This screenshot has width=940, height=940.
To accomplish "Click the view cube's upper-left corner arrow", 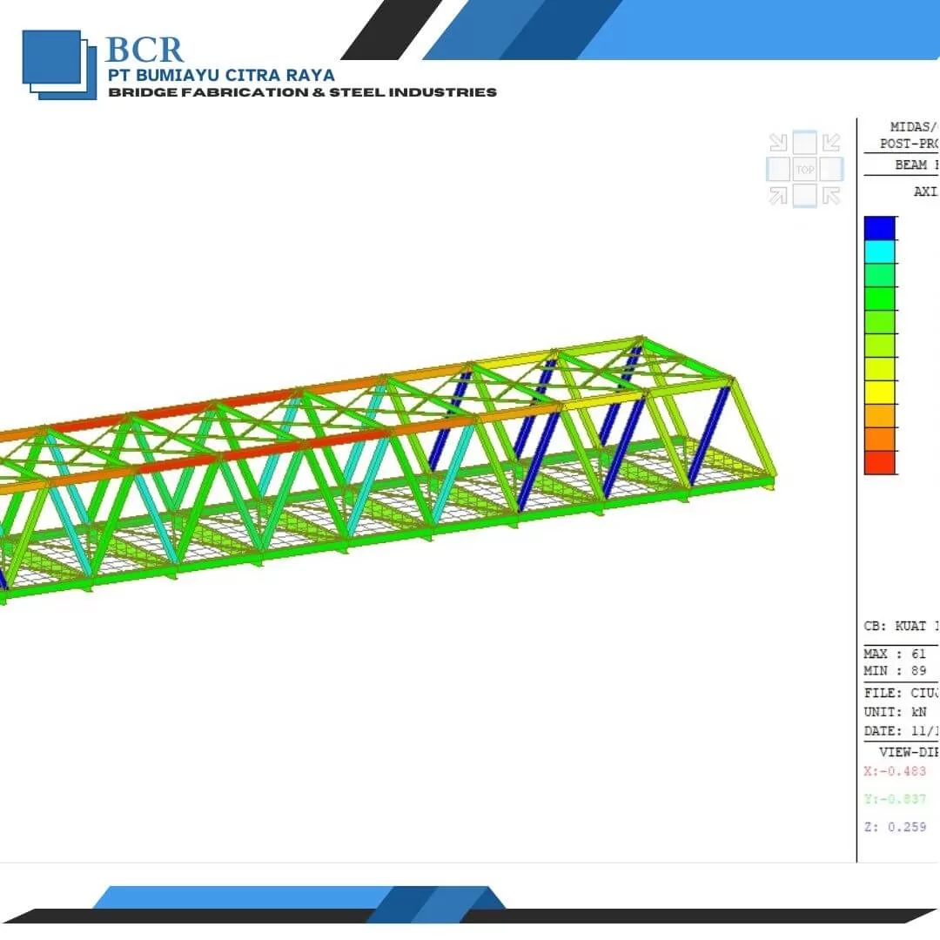I will click(x=778, y=142).
